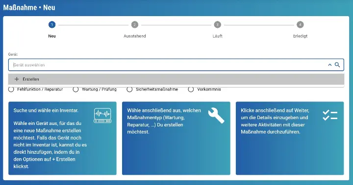This screenshot has height=185, width=353.
Task: Click step 4 circle Erledigt
Action: coord(300,25)
